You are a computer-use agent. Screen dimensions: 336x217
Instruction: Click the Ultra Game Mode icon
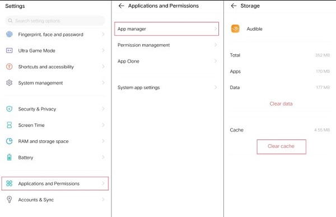(x=9, y=50)
